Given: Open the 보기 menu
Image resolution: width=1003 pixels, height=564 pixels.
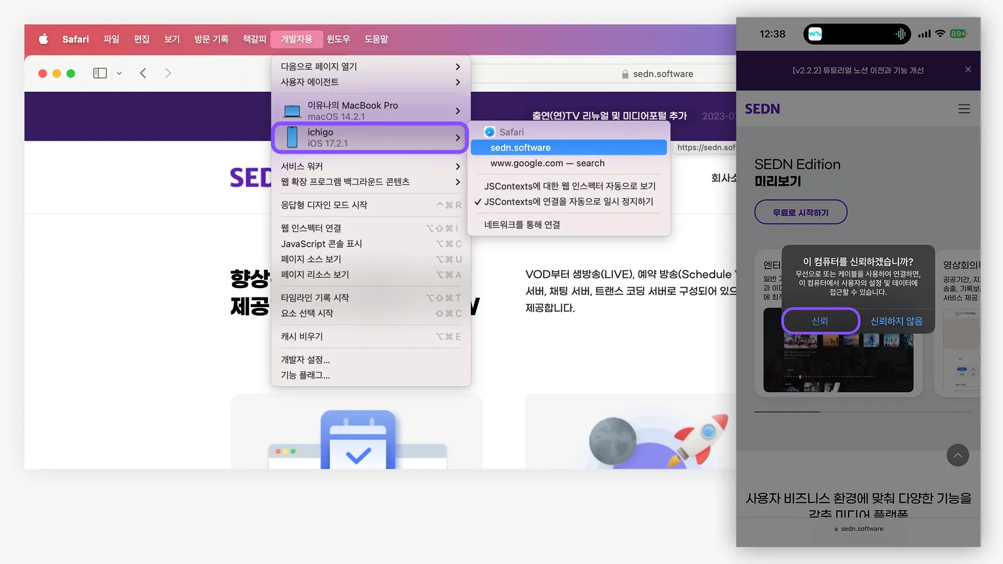Looking at the screenshot, I should click(172, 39).
